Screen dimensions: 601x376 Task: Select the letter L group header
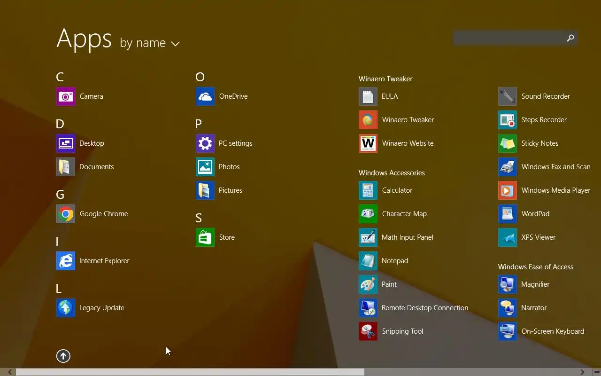[x=59, y=289]
